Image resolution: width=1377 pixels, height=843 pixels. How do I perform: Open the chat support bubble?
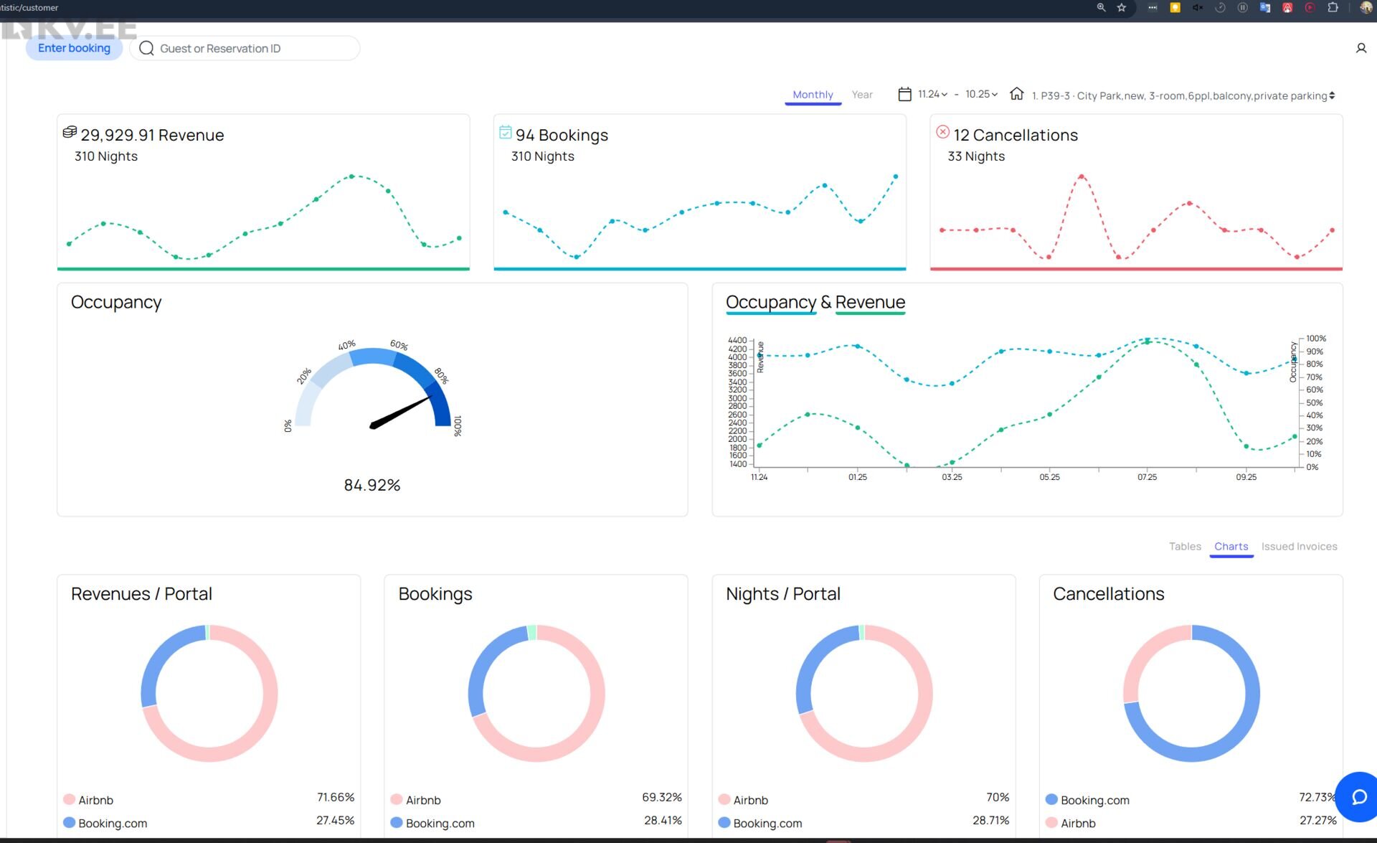click(x=1358, y=797)
